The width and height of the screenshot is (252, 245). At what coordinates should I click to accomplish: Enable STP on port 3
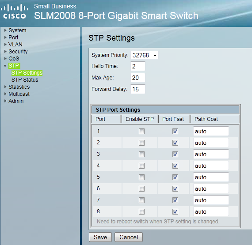(x=141, y=154)
